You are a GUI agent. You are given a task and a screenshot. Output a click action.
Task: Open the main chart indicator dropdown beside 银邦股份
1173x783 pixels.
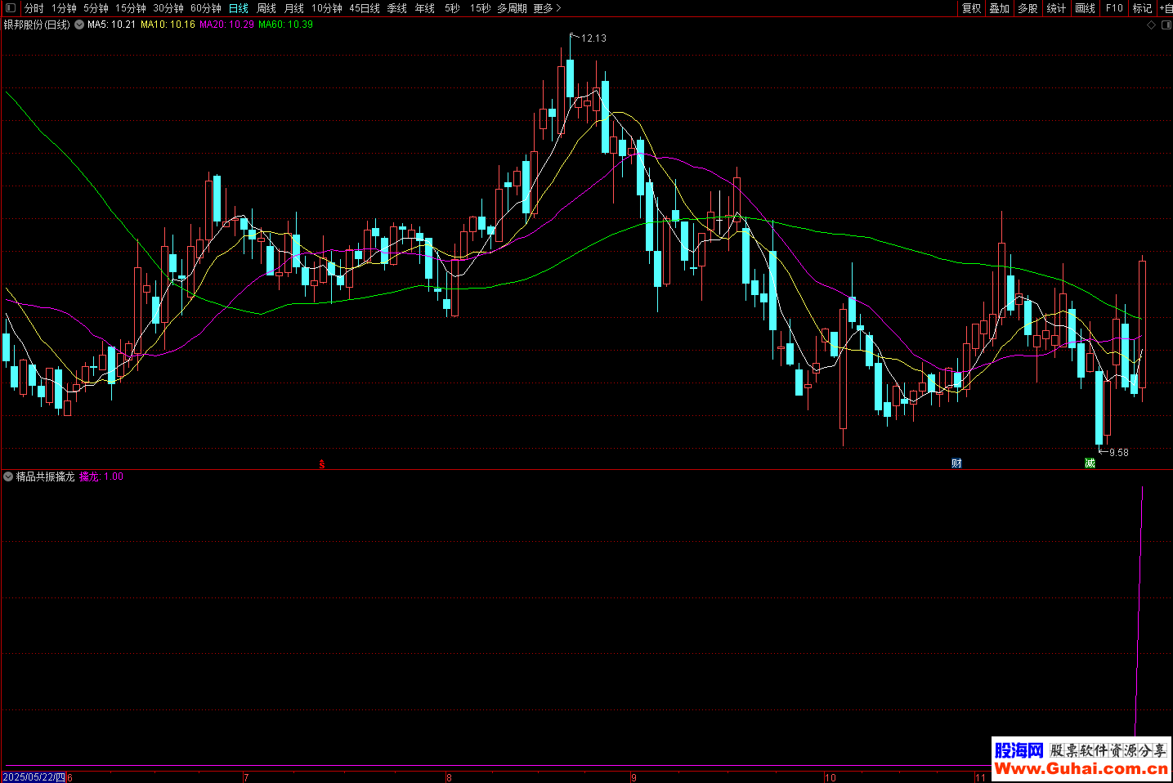point(79,25)
